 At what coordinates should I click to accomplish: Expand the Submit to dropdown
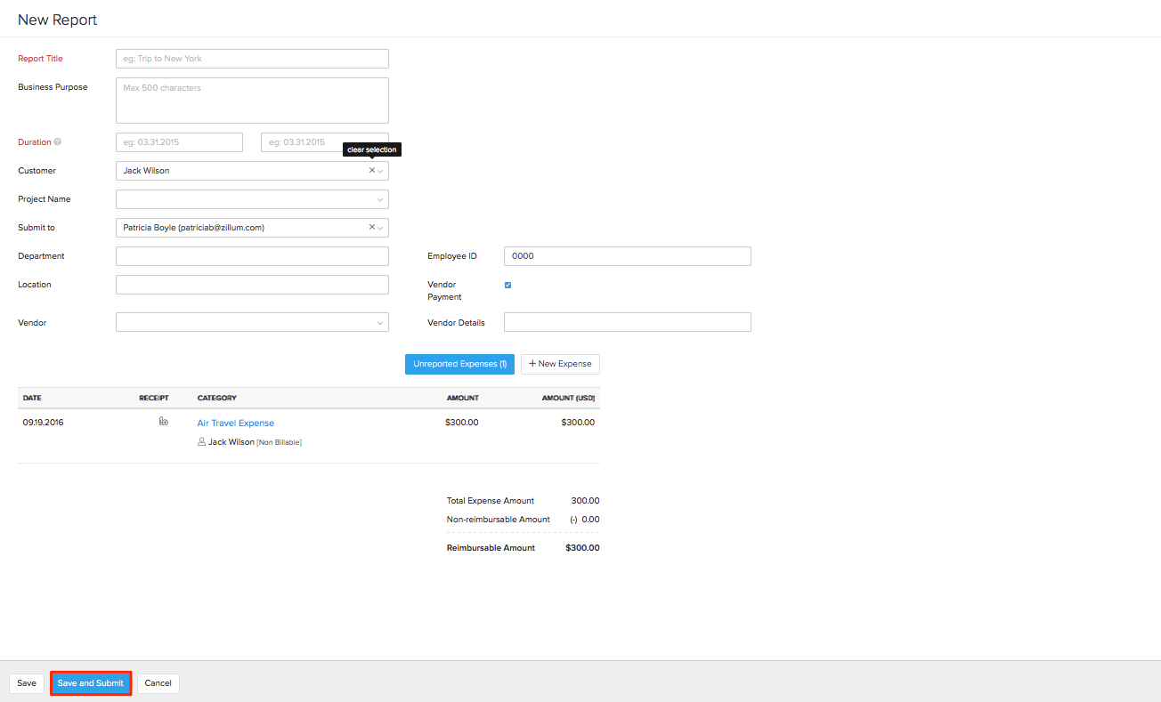(x=380, y=227)
